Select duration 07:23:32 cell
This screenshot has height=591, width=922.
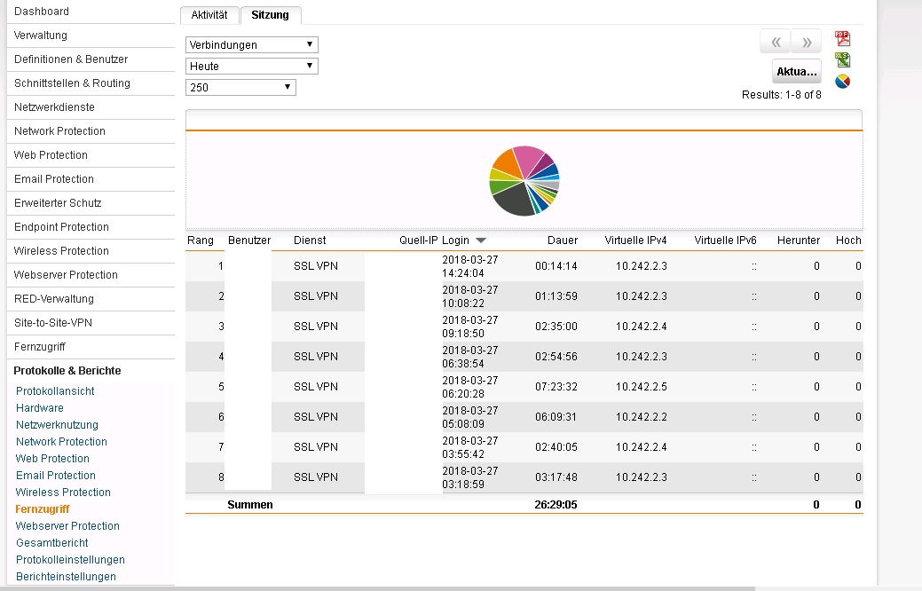tap(556, 387)
